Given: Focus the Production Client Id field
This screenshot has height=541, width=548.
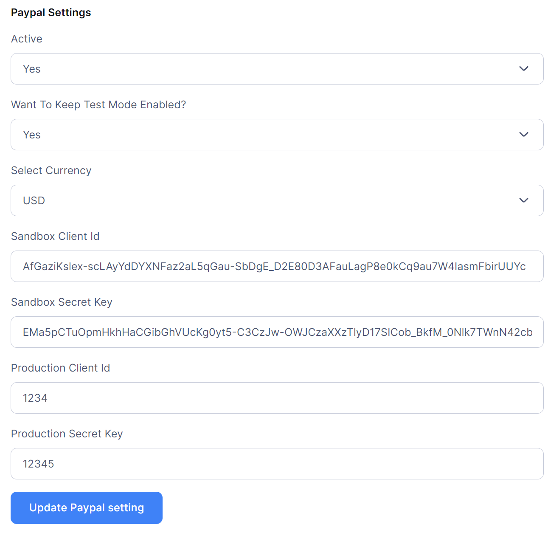Looking at the screenshot, I should point(277,398).
